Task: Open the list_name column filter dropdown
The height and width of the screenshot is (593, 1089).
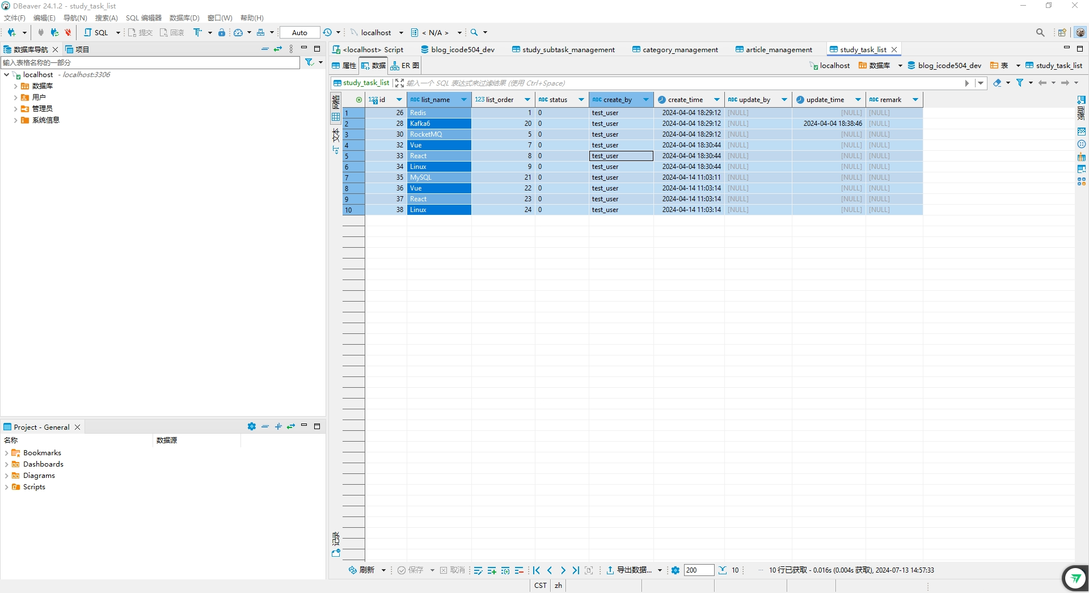Action: point(463,100)
